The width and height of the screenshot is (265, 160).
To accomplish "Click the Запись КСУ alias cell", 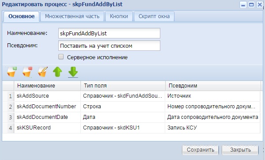I will pos(213,128).
